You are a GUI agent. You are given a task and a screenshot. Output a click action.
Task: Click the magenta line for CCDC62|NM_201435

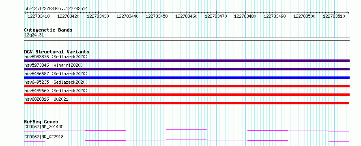(187, 130)
